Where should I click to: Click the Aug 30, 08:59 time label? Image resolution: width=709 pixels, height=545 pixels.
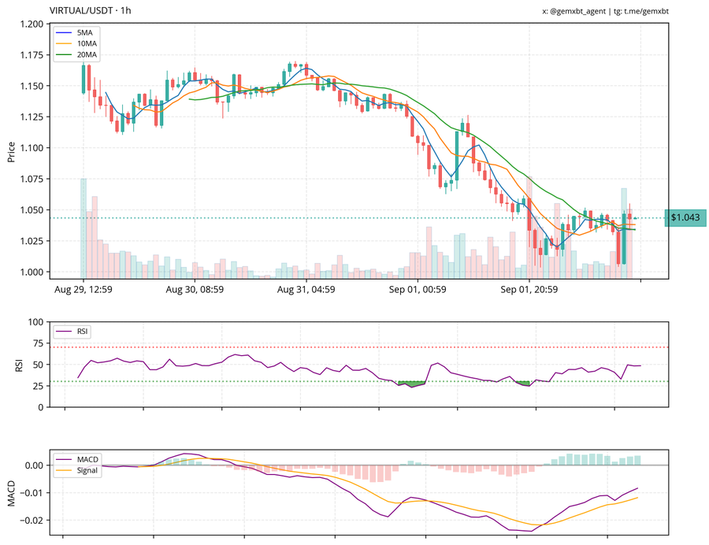click(x=195, y=289)
